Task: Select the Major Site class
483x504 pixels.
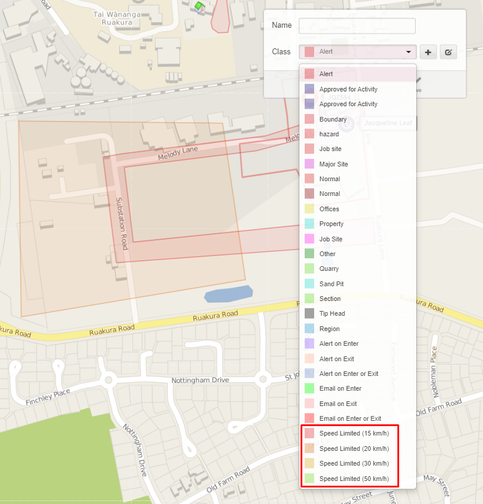Action: pos(358,164)
